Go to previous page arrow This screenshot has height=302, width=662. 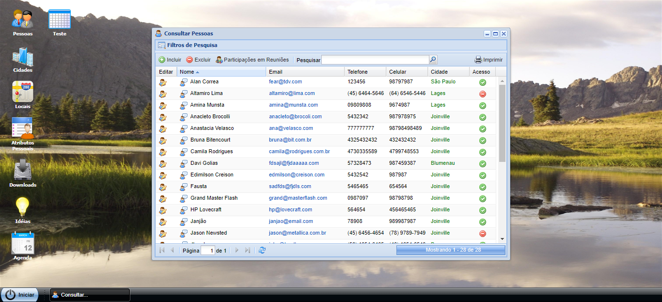coord(172,250)
